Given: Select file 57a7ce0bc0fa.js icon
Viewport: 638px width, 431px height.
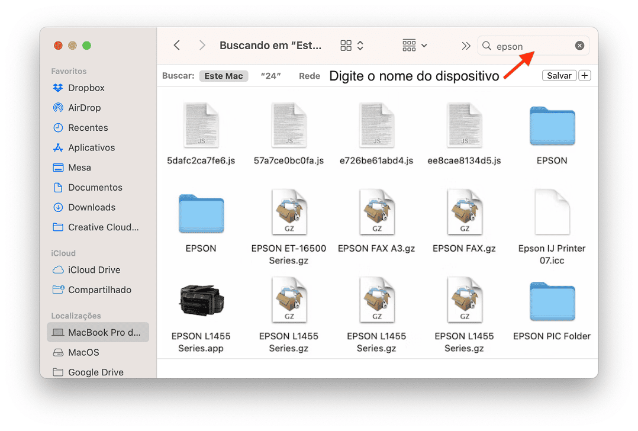Looking at the screenshot, I should coord(289,125).
